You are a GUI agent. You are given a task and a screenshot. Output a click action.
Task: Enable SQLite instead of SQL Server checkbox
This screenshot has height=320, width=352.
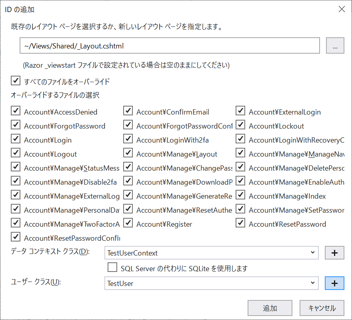click(x=112, y=268)
